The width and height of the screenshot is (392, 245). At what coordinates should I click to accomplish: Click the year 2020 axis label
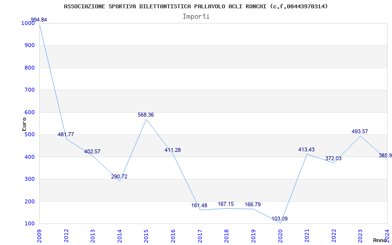pyautogui.click(x=280, y=236)
